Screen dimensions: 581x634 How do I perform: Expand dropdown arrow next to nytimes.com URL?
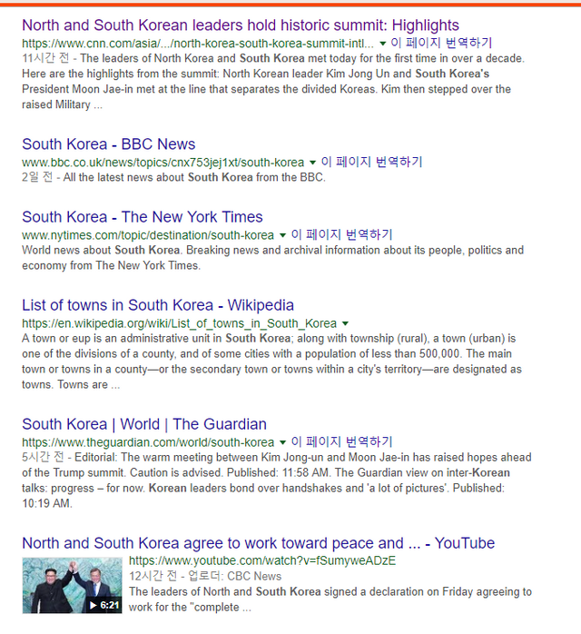point(283,235)
